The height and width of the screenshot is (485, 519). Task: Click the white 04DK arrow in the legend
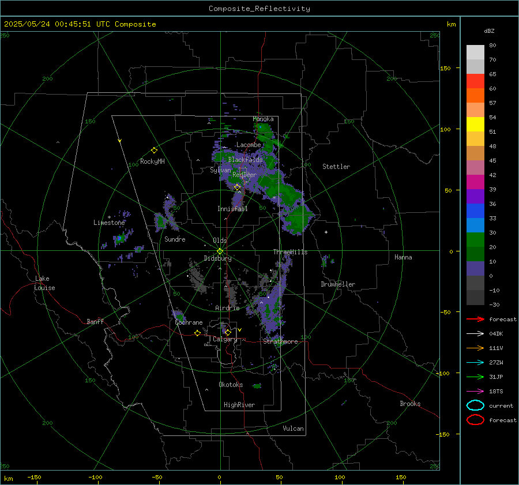475,333
